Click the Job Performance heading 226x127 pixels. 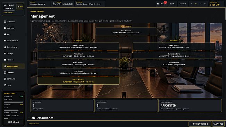pos(42,118)
